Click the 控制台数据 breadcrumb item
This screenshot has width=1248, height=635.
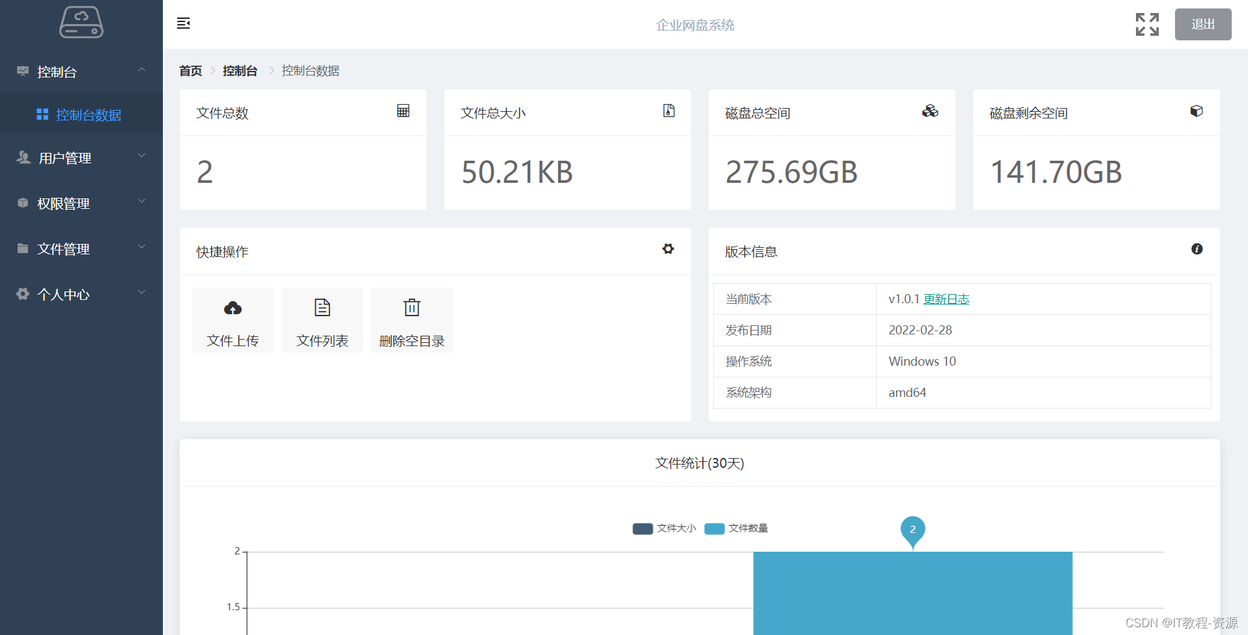tap(311, 70)
